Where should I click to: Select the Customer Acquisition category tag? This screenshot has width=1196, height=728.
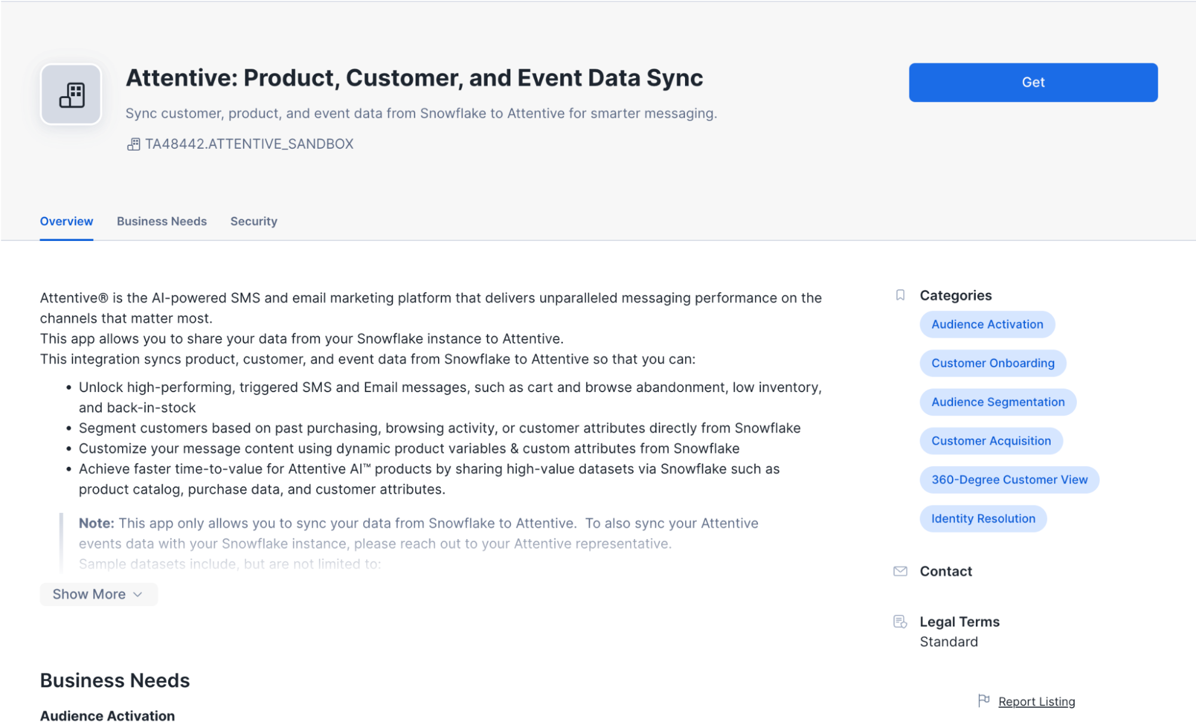(991, 441)
